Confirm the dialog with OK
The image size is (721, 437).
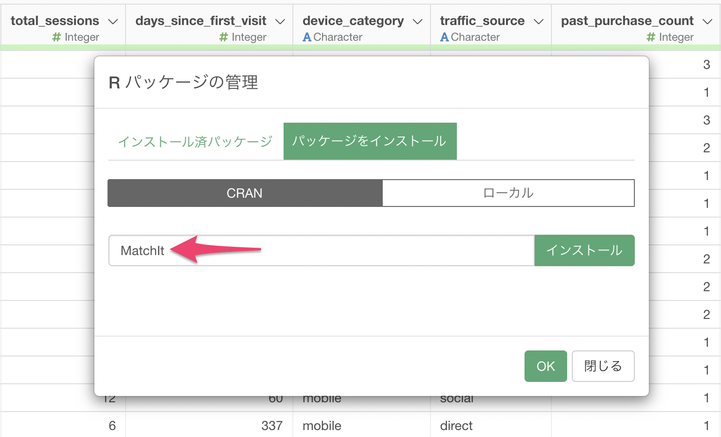pyautogui.click(x=545, y=366)
